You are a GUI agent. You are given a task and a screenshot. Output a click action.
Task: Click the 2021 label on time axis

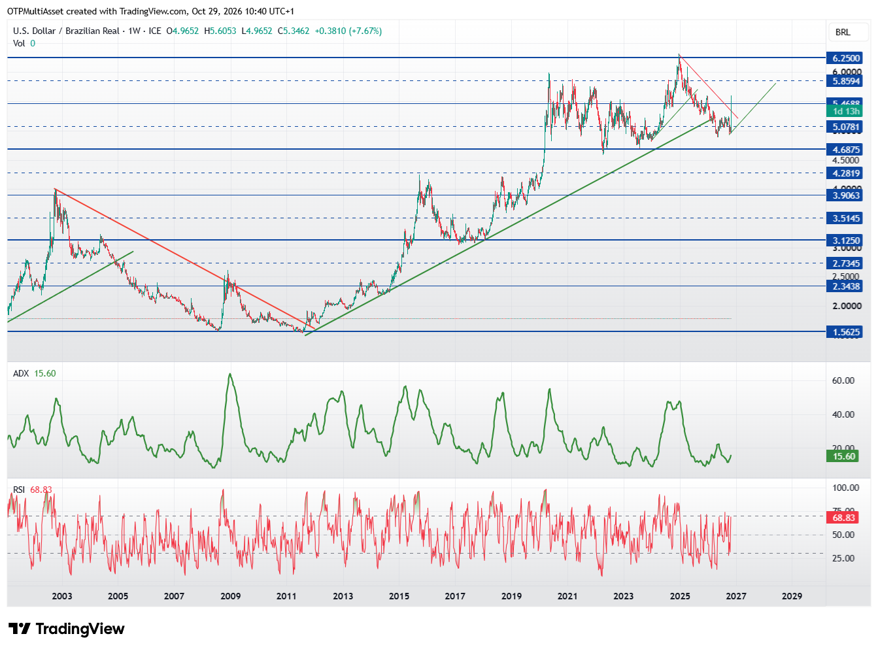point(567,596)
